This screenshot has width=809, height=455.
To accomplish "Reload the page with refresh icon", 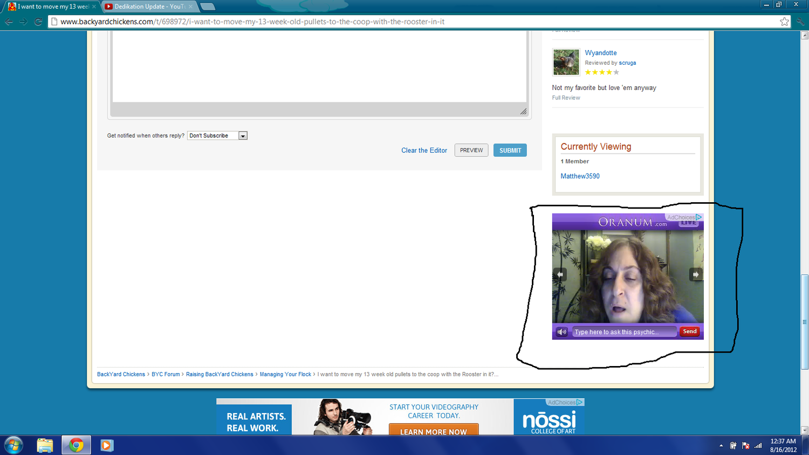I will (x=38, y=22).
